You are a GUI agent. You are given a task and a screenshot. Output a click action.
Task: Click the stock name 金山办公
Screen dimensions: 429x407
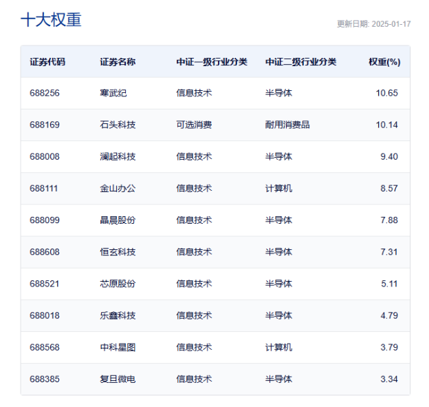(118, 189)
